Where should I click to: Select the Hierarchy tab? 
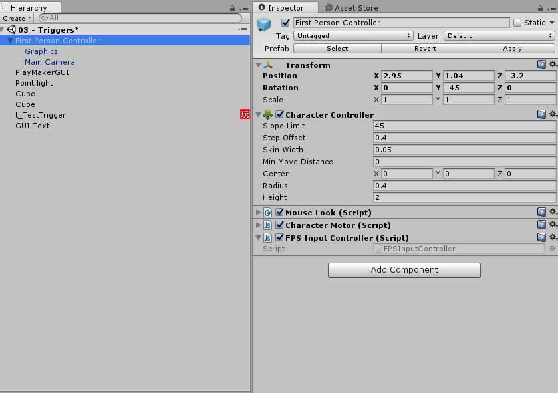click(29, 7)
